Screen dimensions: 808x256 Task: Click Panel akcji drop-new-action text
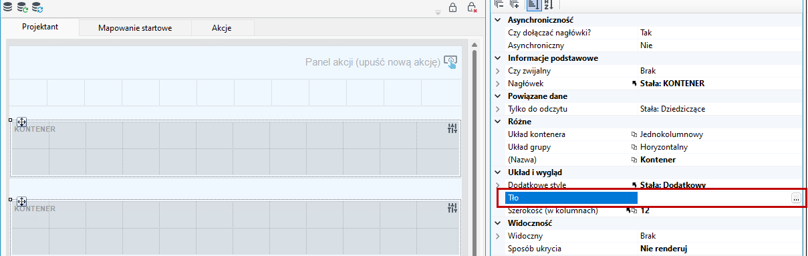point(373,62)
